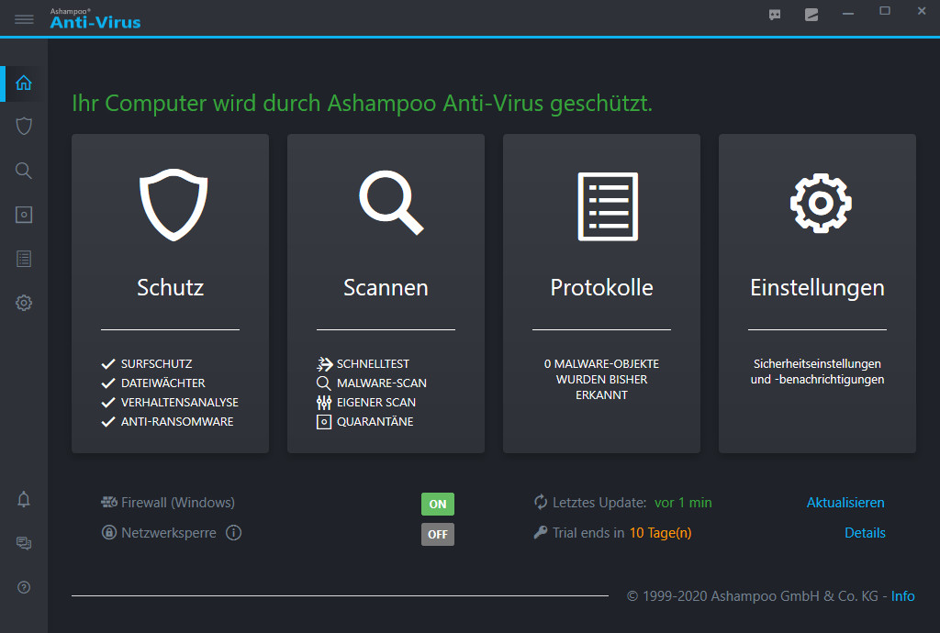This screenshot has height=633, width=940.
Task: Open trial Details link
Action: pos(865,532)
